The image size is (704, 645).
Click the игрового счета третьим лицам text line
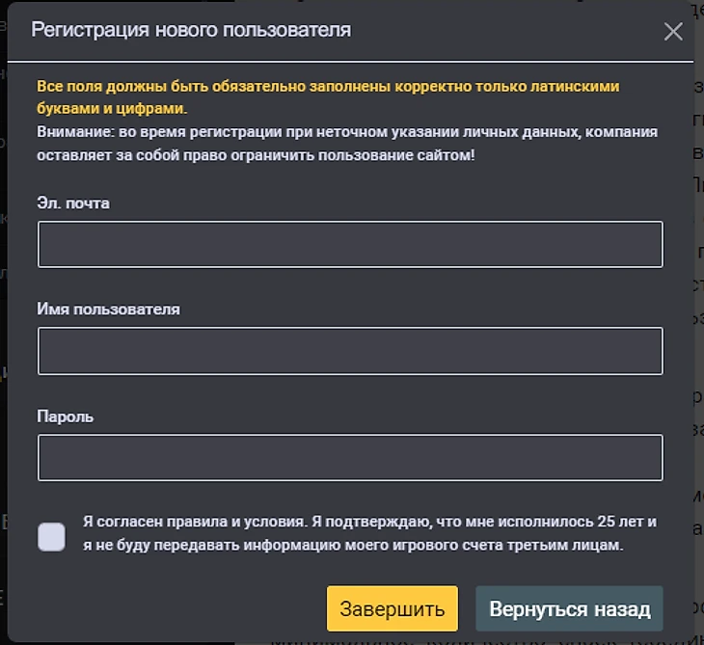353,545
